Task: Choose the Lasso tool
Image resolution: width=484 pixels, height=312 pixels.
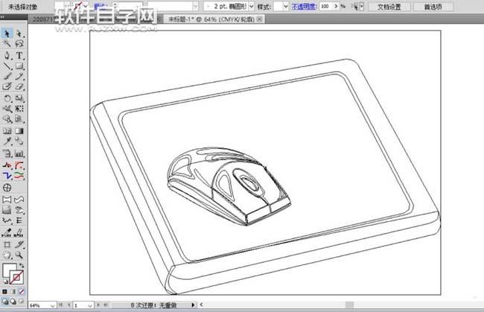Action: click(19, 44)
